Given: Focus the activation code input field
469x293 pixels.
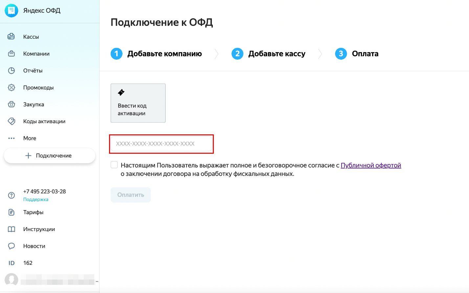Looking at the screenshot, I should [161, 144].
